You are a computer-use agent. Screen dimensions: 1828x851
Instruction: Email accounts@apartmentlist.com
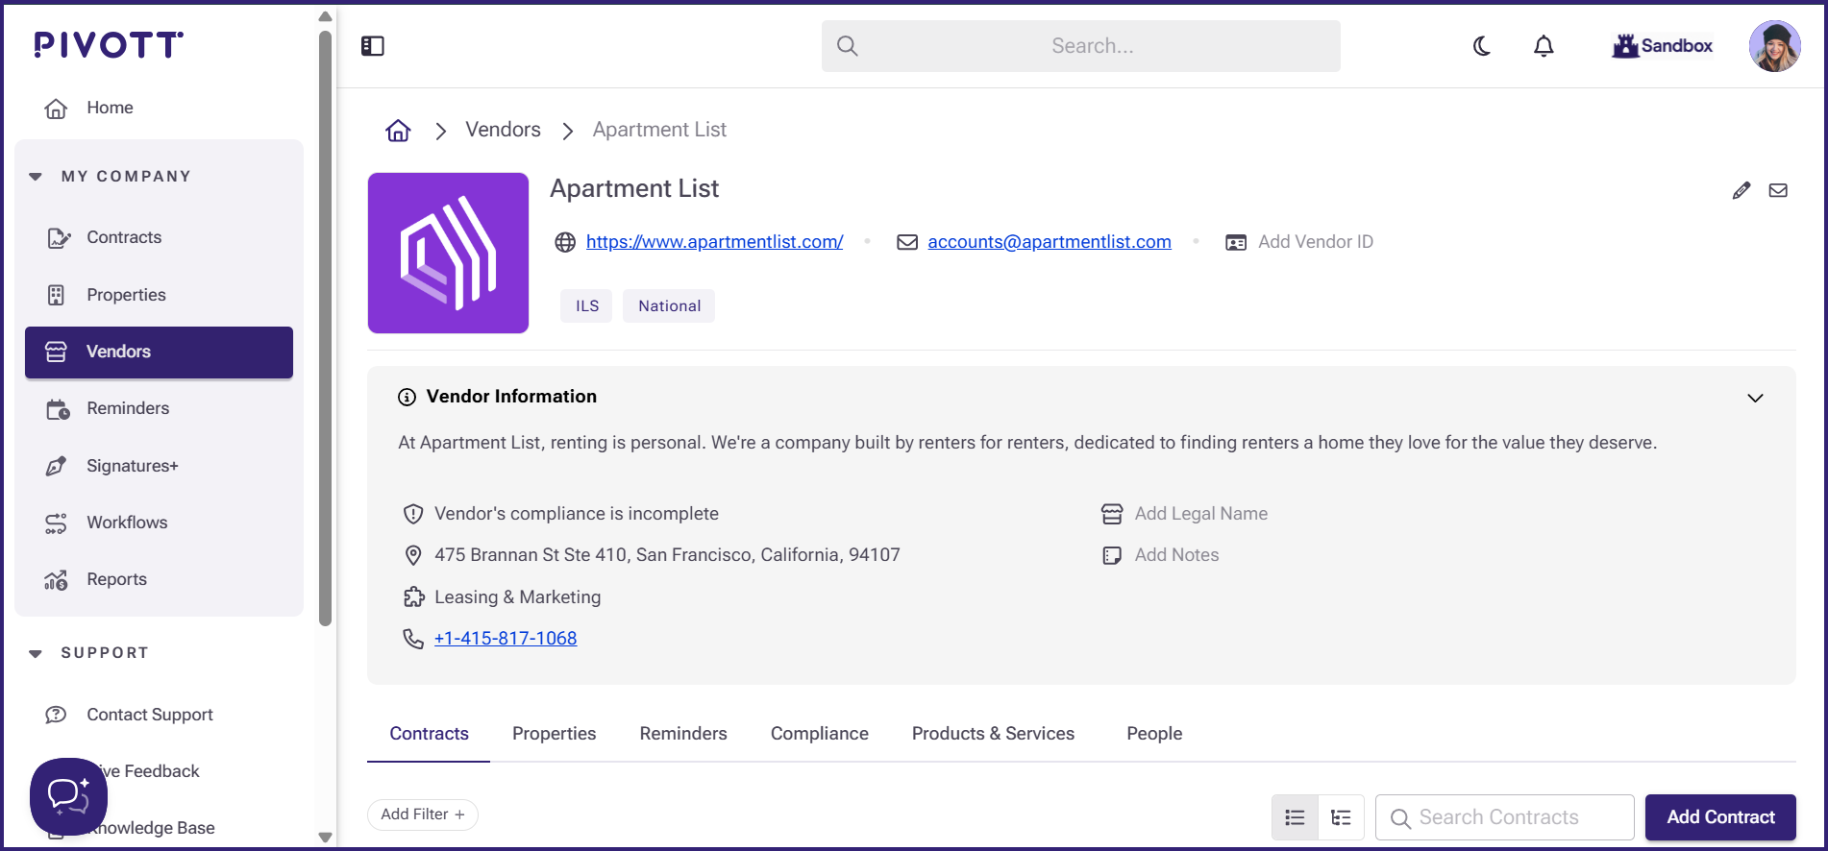pyautogui.click(x=1050, y=242)
